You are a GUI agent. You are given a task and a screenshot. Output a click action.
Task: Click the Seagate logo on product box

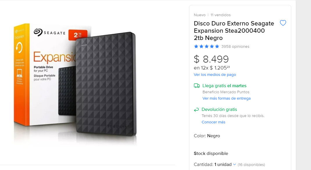[x=49, y=32]
